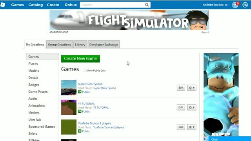Click Edit for YouTube Tycoon 2 players
251x141 pixels.
pos(181,127)
